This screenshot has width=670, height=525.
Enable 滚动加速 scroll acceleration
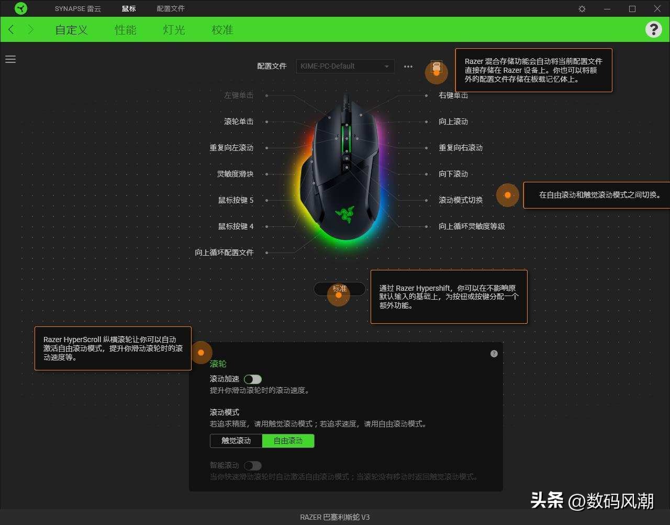pyautogui.click(x=253, y=379)
